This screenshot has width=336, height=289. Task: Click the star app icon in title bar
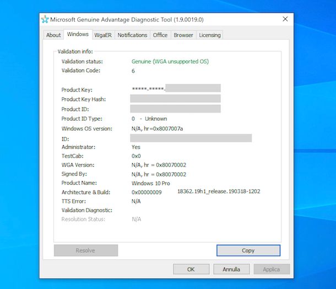[45, 19]
